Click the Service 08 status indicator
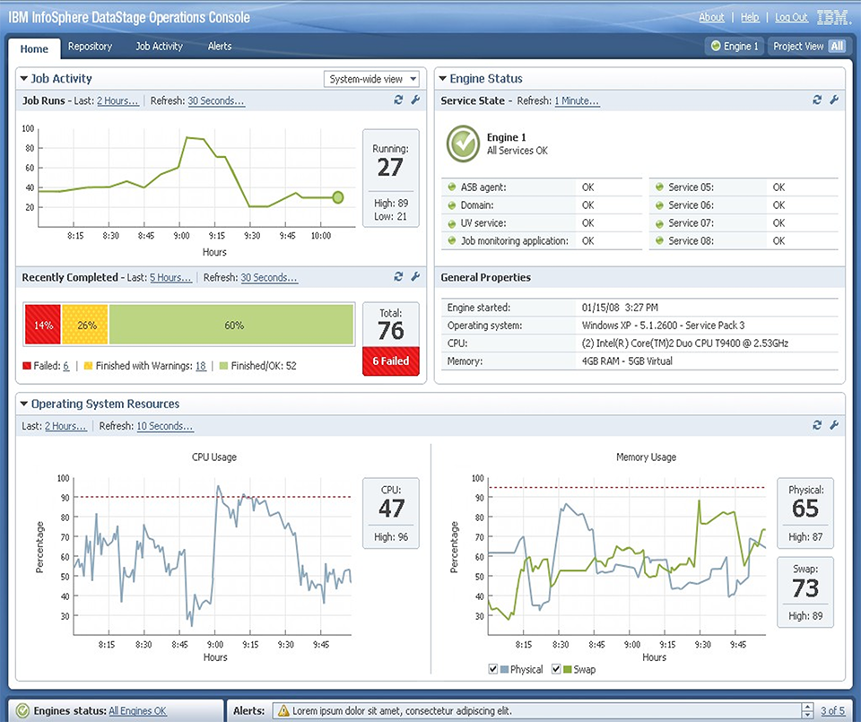 (659, 240)
